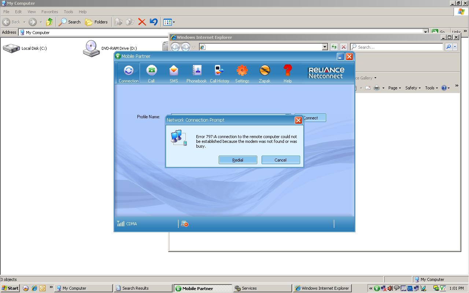Click the Reliance Netconnect logo

coord(326,73)
